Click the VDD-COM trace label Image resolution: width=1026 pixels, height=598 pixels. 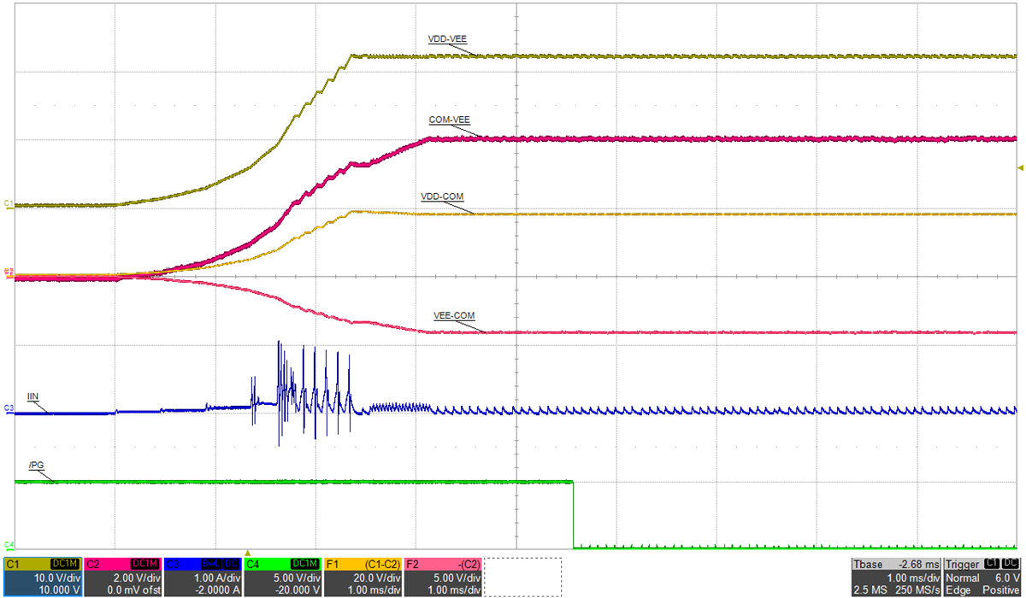(x=442, y=196)
